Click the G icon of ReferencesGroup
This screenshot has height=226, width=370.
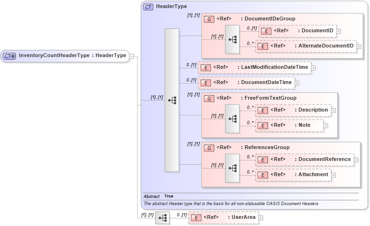click(209, 148)
